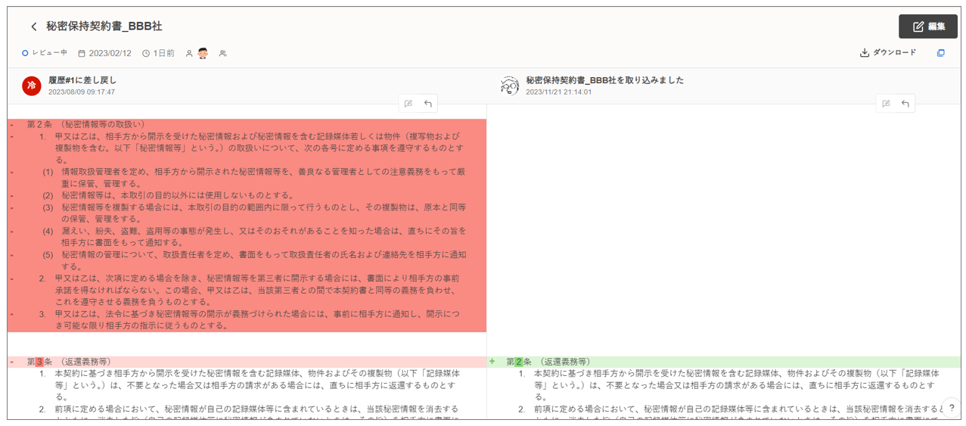Click the added green 第2条 heading line
Screen dimensions: 966x426
[548, 362]
